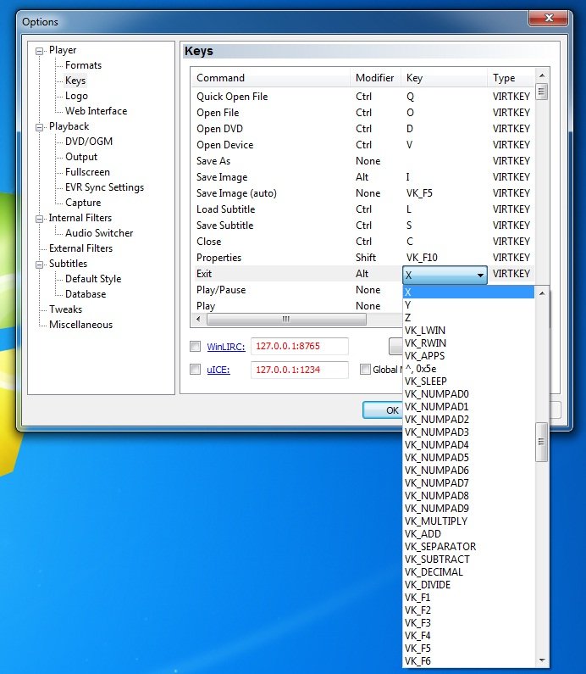Enable the uICE checkbox
The height and width of the screenshot is (674, 586).
coord(196,370)
